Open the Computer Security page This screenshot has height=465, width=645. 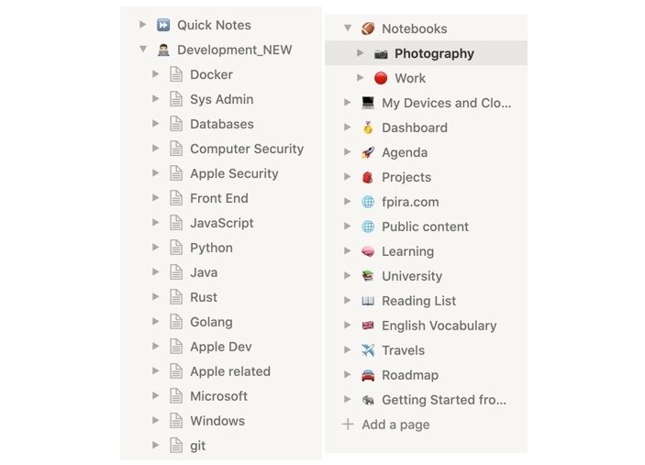coord(247,149)
